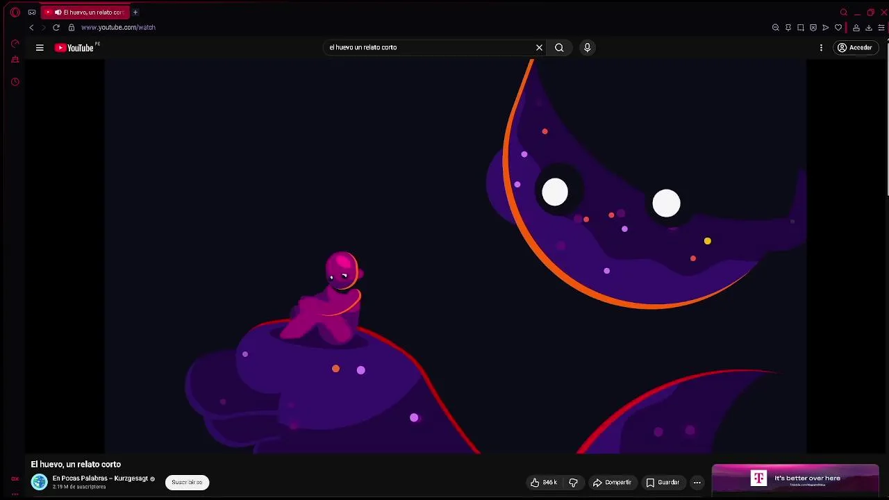Open the send/flow arrow icon
889x500 pixels.
[x=826, y=28]
